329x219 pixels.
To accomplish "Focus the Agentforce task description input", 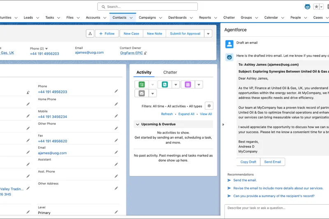I will [277, 211].
